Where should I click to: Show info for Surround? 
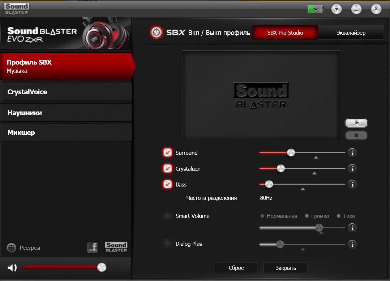(352, 153)
